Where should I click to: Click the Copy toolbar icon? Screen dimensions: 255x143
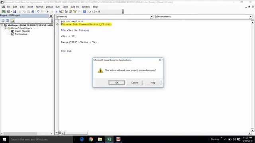tap(24, 12)
